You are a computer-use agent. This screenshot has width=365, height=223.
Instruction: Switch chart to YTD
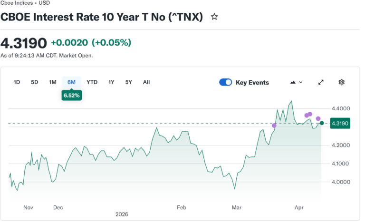pos(92,82)
